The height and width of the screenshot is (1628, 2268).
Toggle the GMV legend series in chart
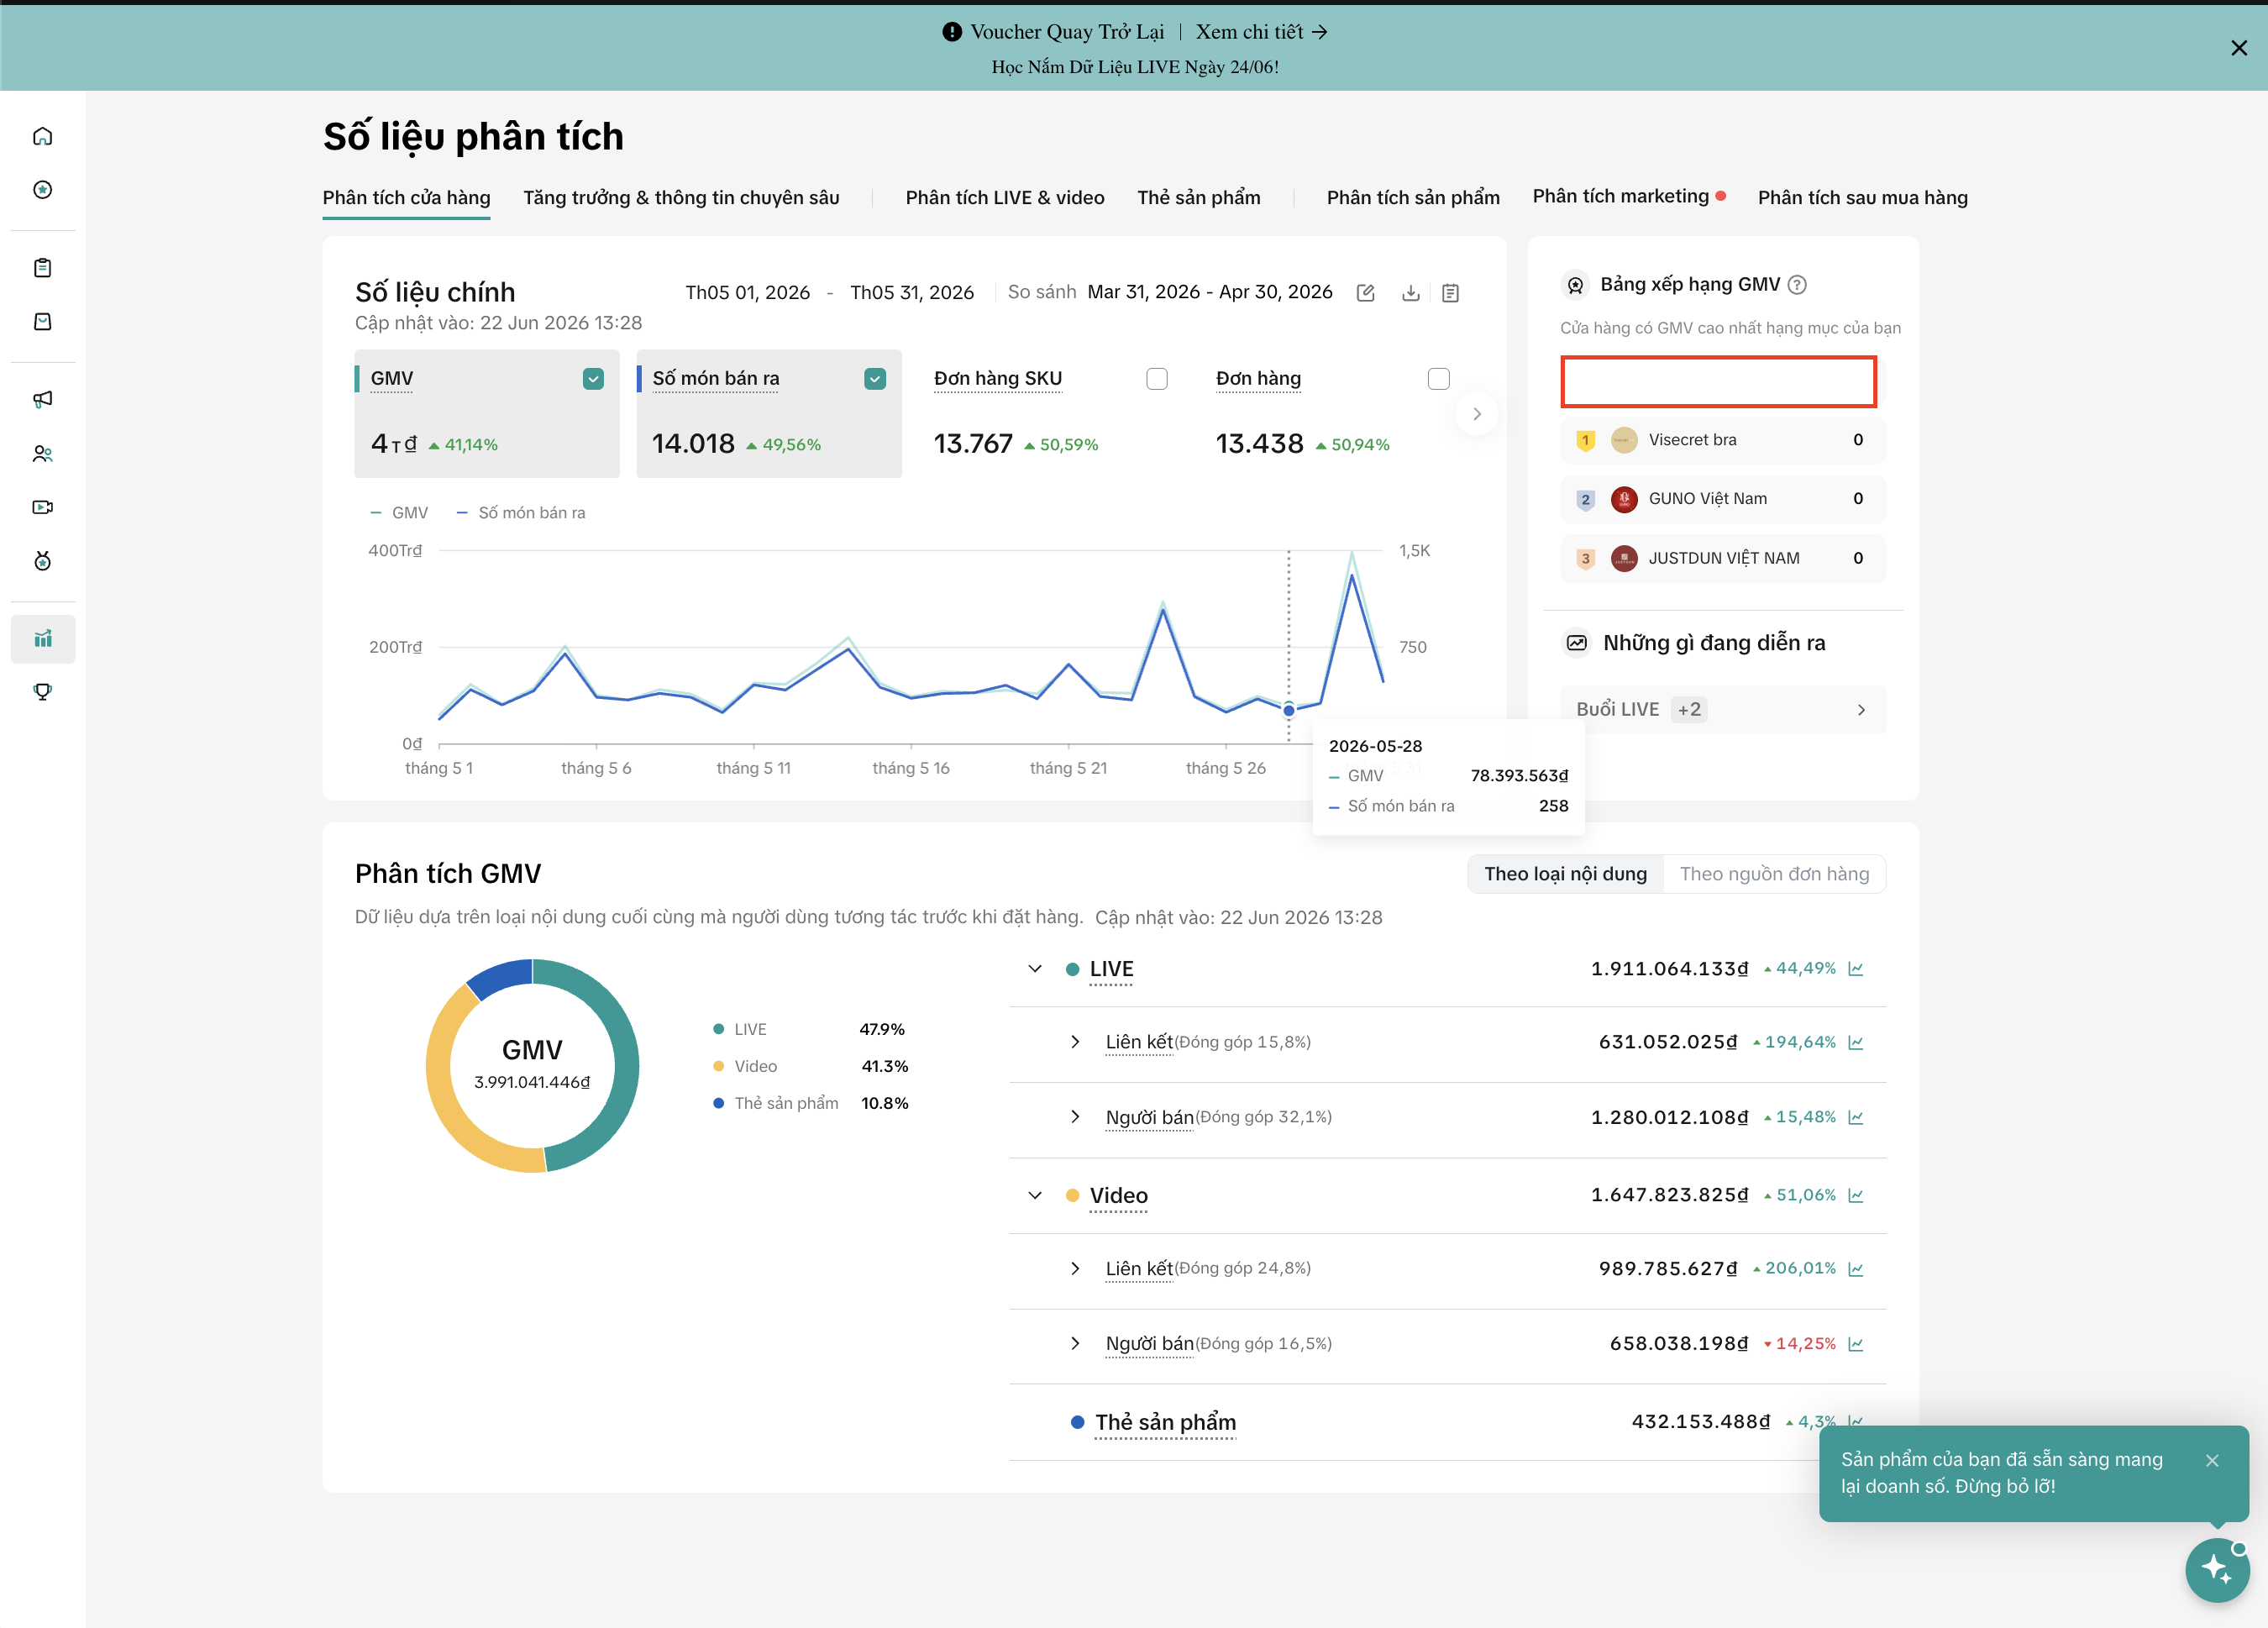coord(399,513)
